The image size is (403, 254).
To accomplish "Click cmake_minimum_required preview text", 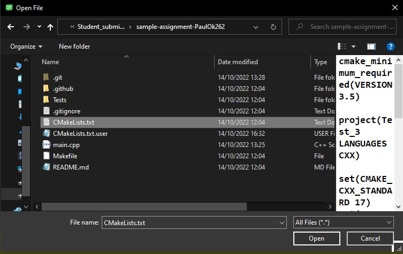I will pos(366,79).
